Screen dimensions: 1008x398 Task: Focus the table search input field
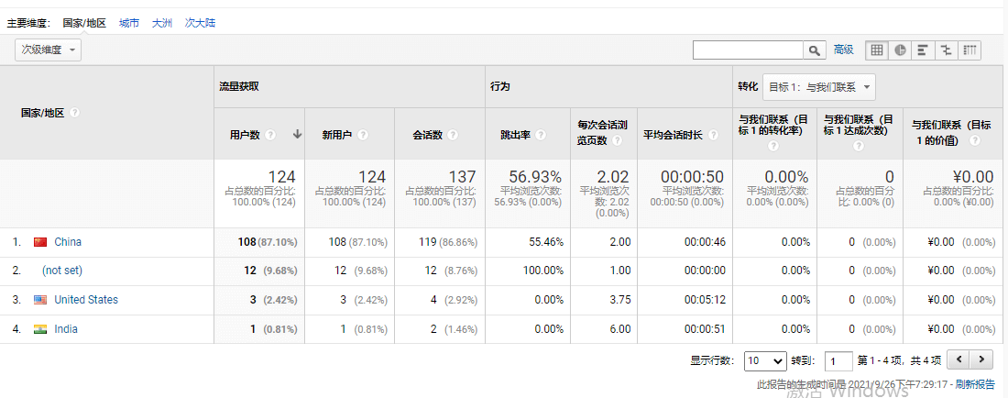pos(748,50)
